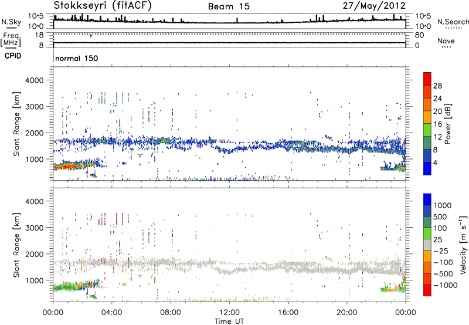Click the 'normal 150' CPID text
Image resolution: width=469 pixels, height=325 pixels.
click(x=77, y=58)
